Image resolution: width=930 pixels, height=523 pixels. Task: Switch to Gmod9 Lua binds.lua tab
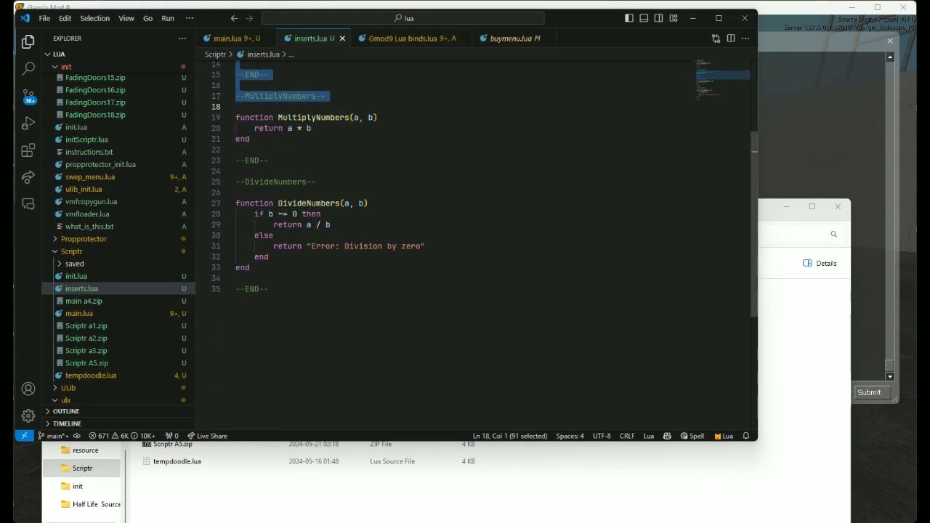[412, 38]
